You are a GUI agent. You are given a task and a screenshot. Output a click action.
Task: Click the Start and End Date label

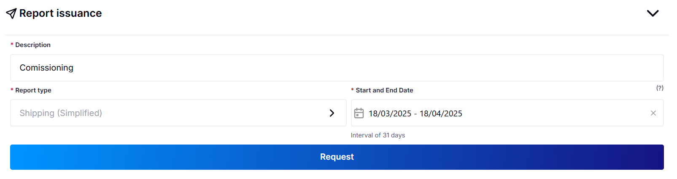[384, 90]
